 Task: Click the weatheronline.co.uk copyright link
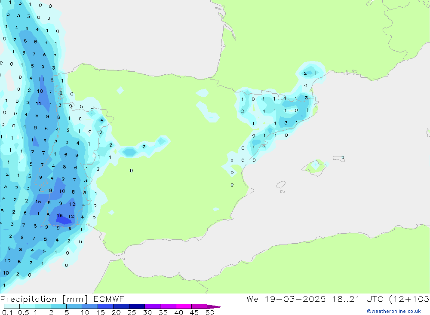[x=393, y=311]
